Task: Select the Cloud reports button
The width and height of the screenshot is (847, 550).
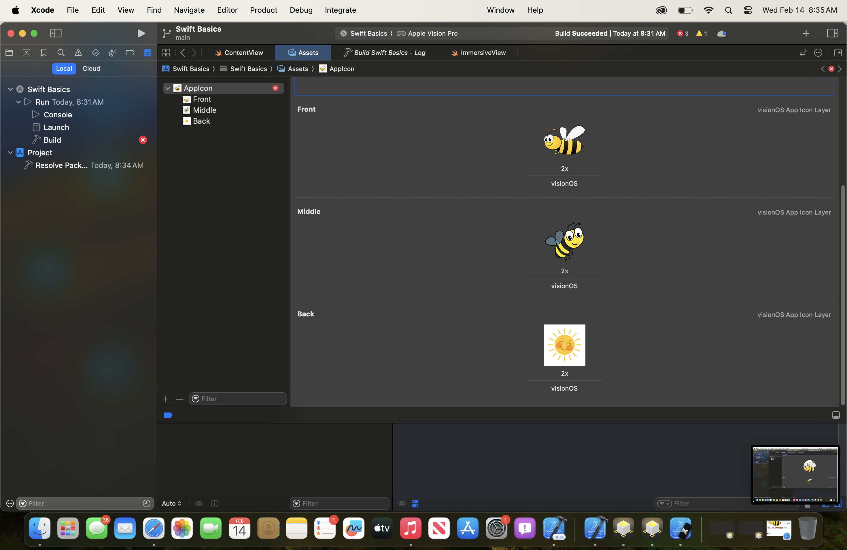Action: (91, 68)
